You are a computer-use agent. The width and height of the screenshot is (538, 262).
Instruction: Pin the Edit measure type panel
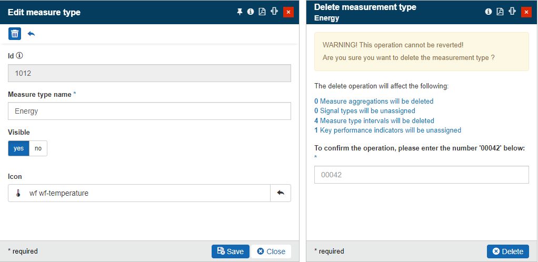point(240,12)
